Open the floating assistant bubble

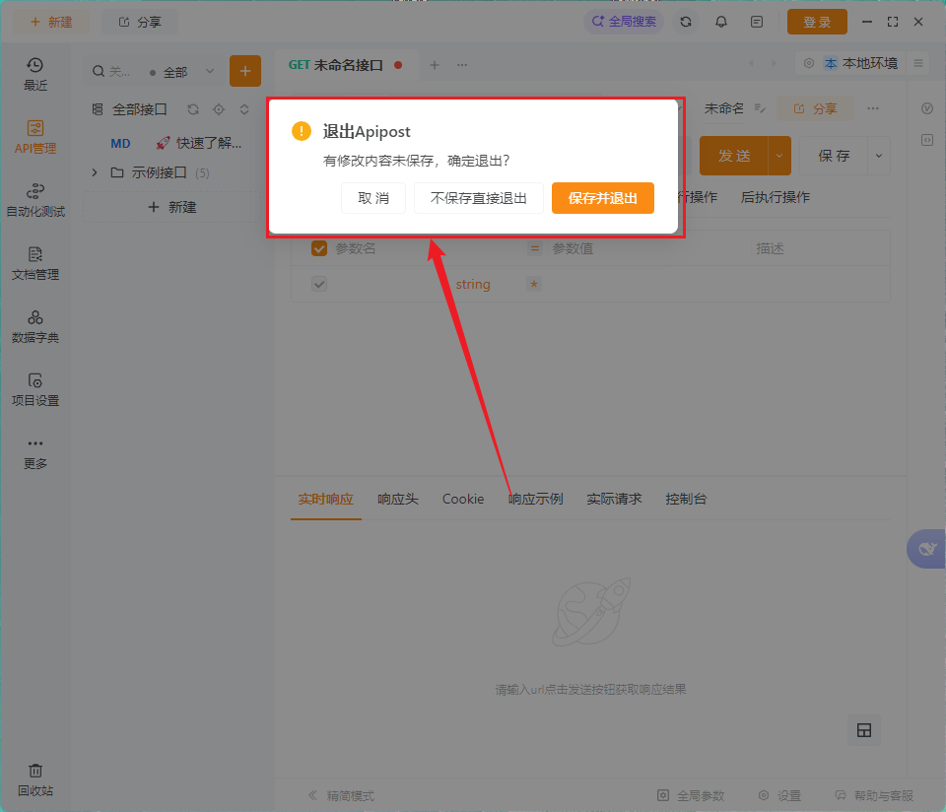click(x=926, y=549)
